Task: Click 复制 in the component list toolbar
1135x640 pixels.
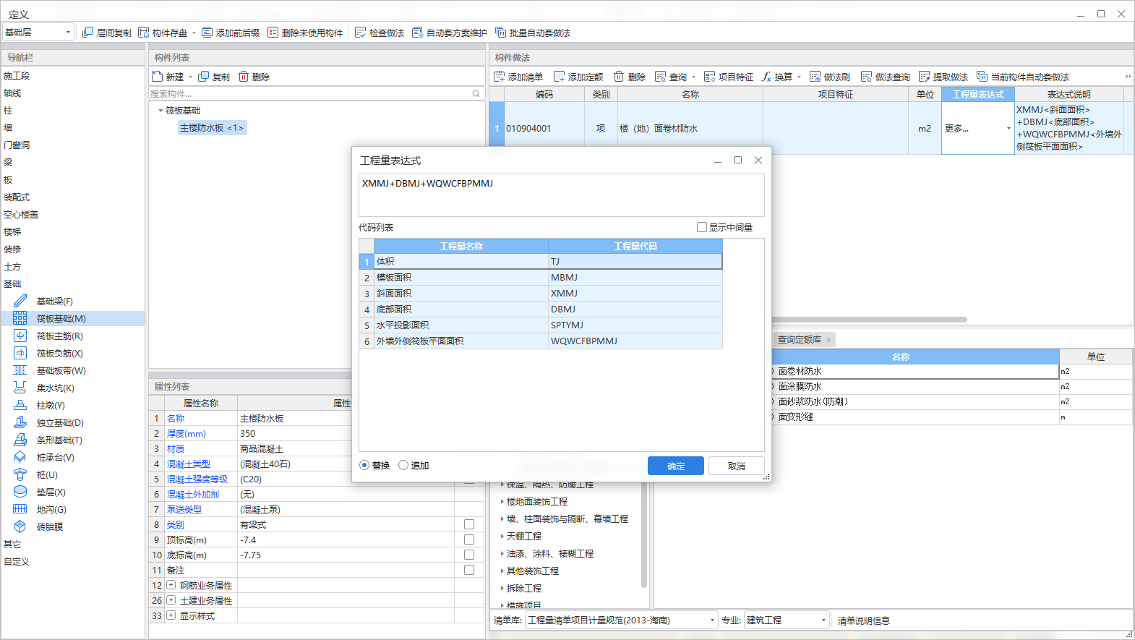Action: tap(214, 77)
